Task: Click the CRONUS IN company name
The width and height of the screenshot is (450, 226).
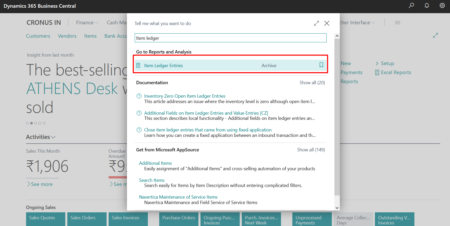Action: [x=44, y=23]
